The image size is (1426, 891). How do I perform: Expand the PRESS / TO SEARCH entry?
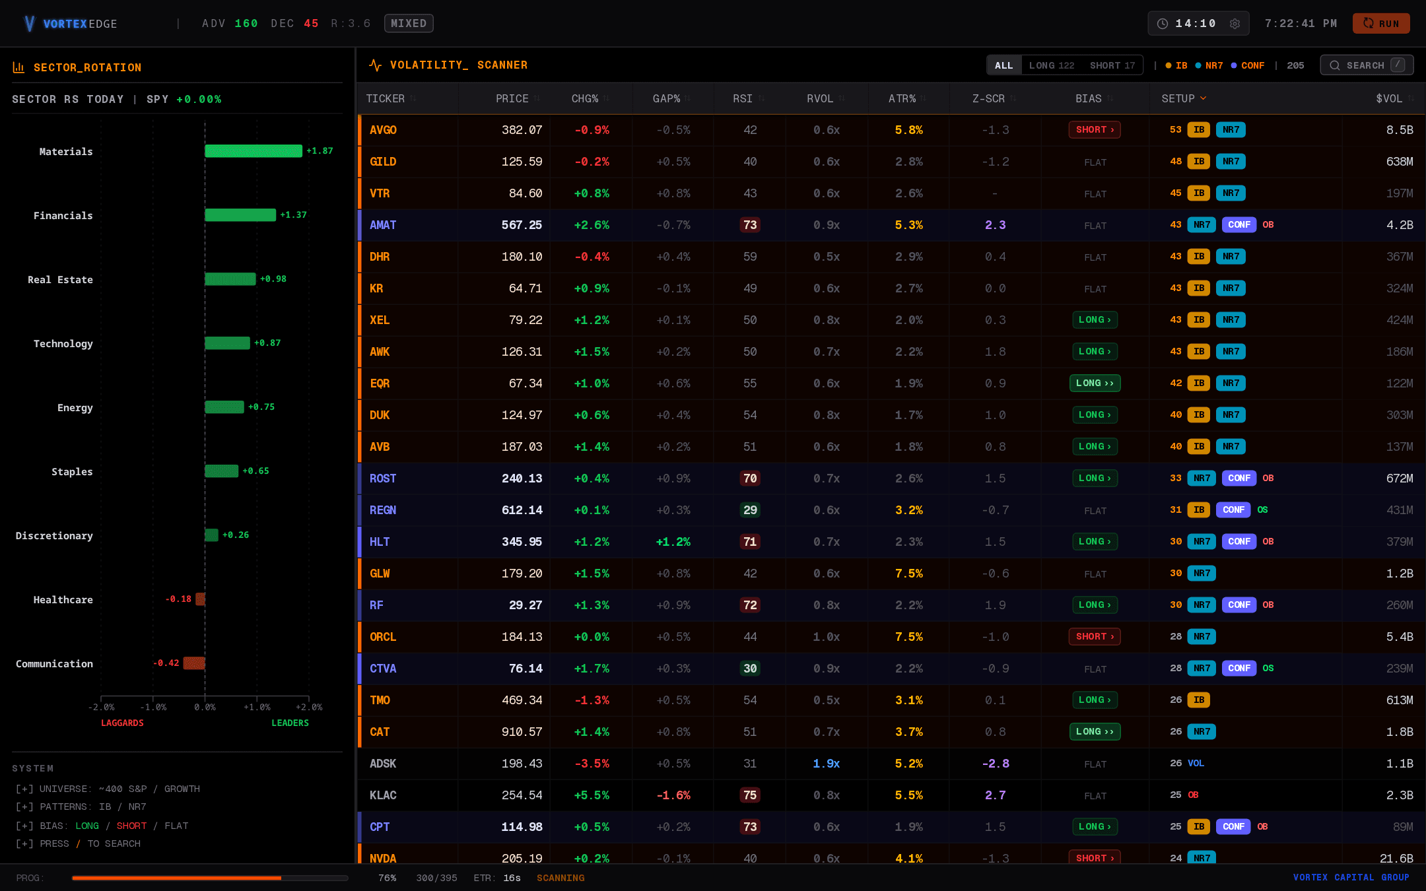(x=78, y=843)
